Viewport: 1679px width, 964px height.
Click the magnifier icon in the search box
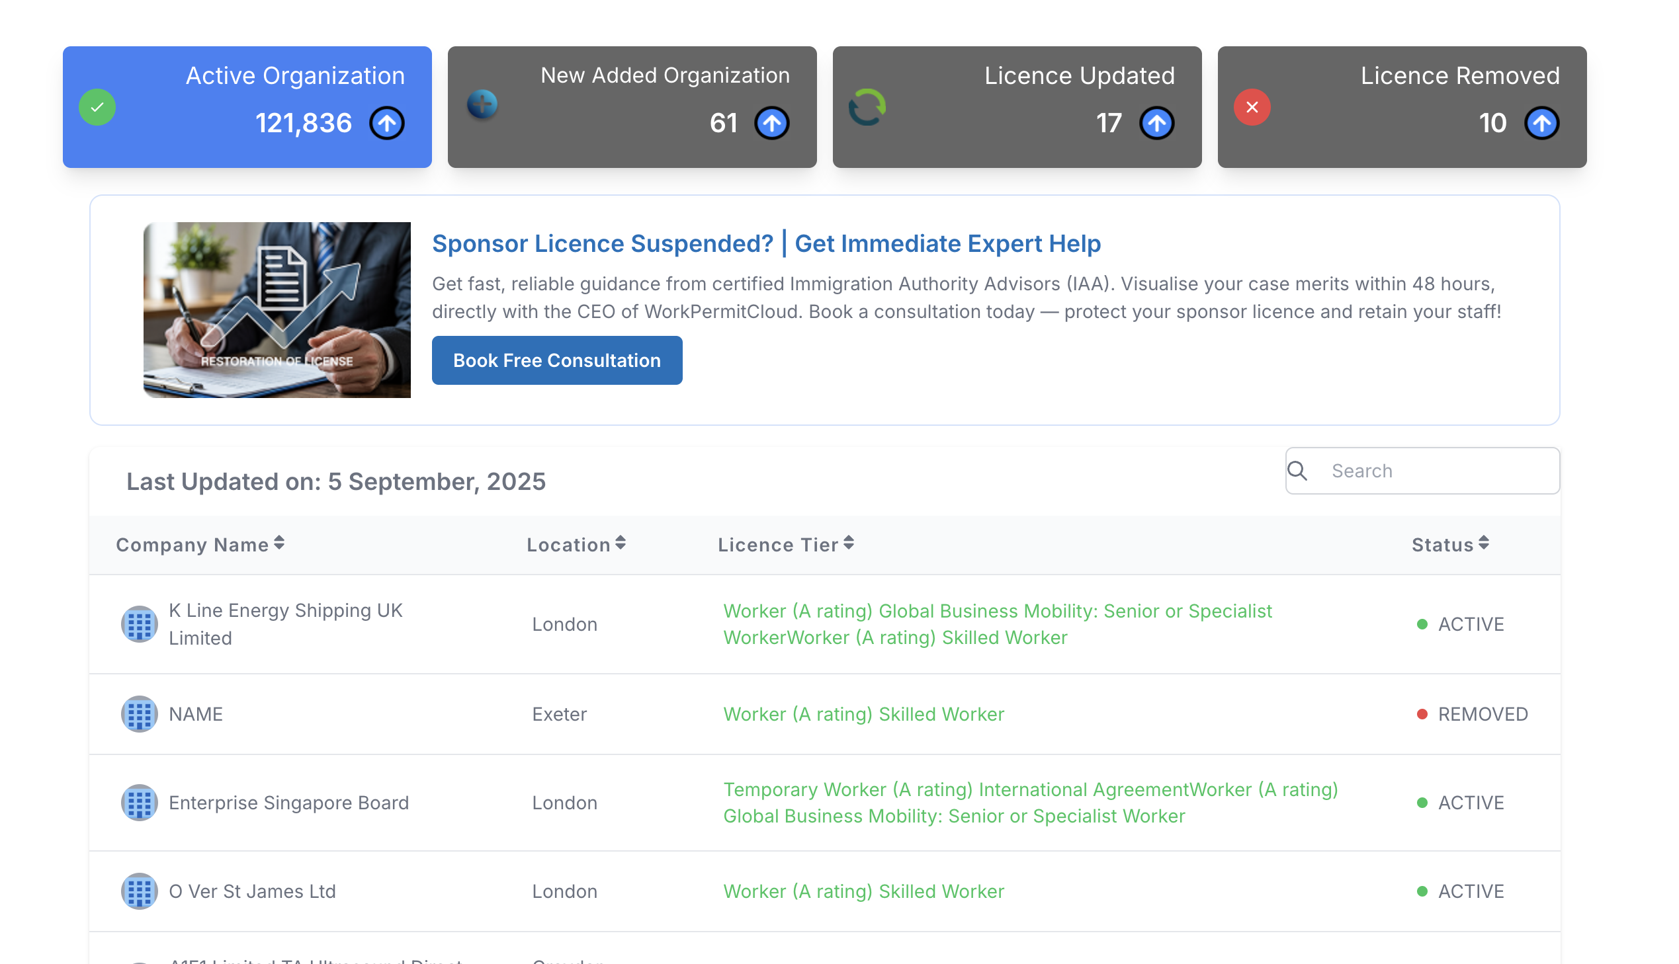coord(1297,471)
